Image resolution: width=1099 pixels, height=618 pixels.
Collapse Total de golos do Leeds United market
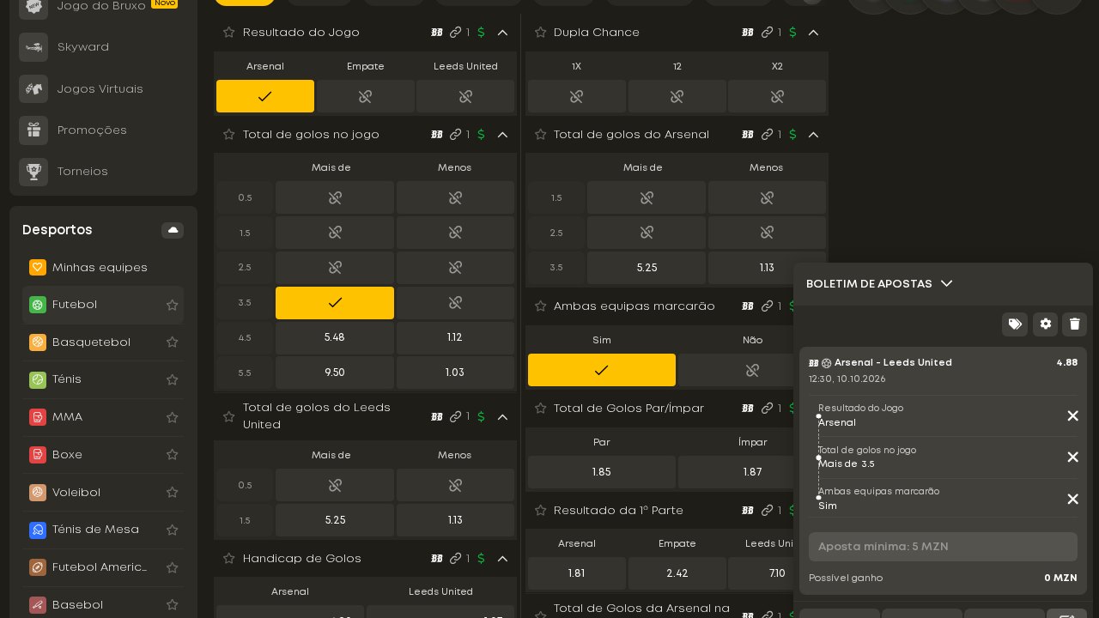pos(502,416)
